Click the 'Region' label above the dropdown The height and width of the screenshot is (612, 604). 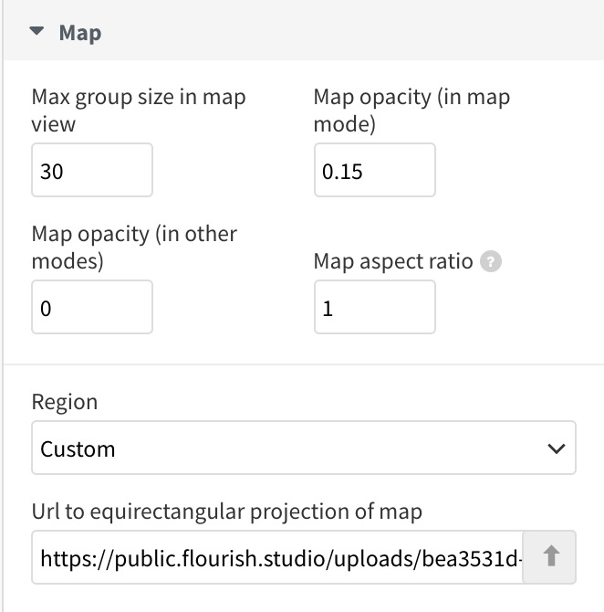coord(65,402)
